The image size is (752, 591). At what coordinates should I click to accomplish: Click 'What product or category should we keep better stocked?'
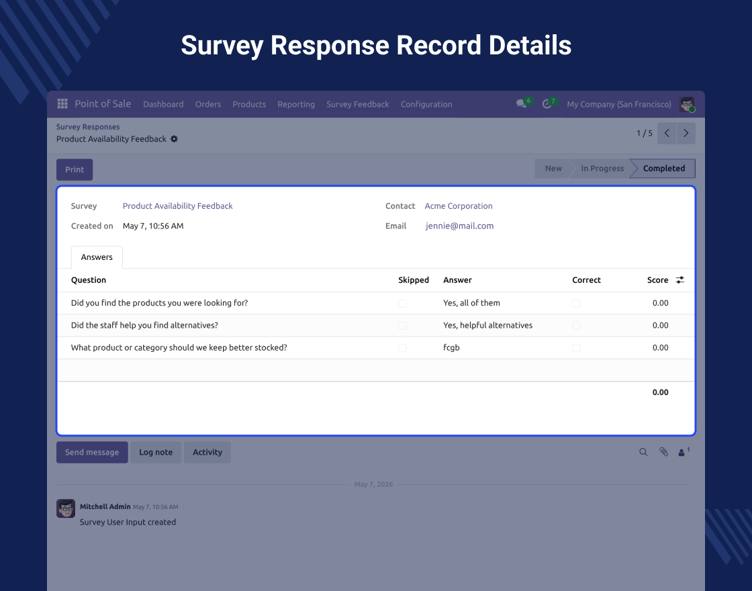179,348
